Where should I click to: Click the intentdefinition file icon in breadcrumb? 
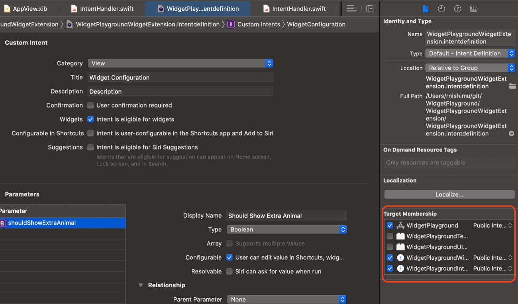pos(69,24)
